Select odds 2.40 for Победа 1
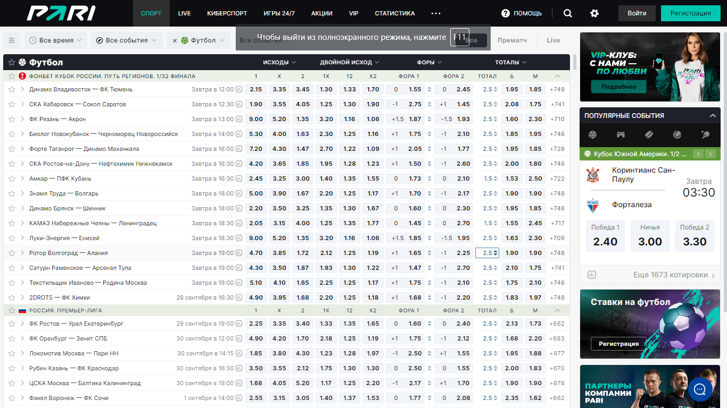This screenshot has width=727, height=408. (x=606, y=236)
